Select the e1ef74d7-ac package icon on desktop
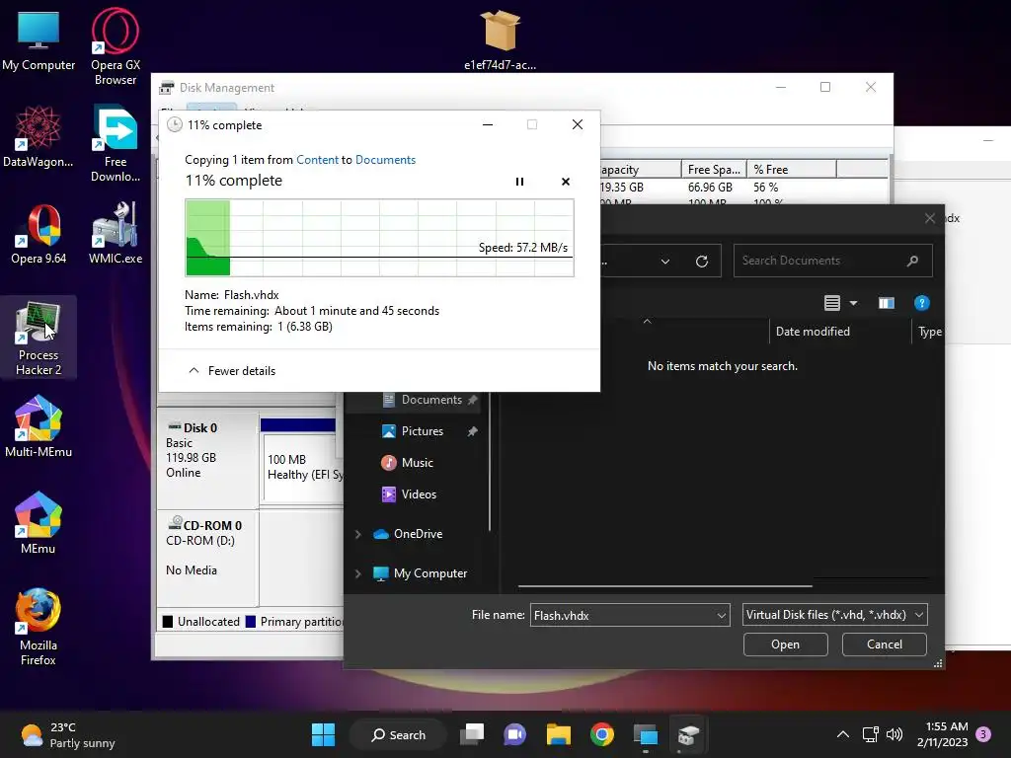The width and height of the screenshot is (1011, 758). click(500, 39)
